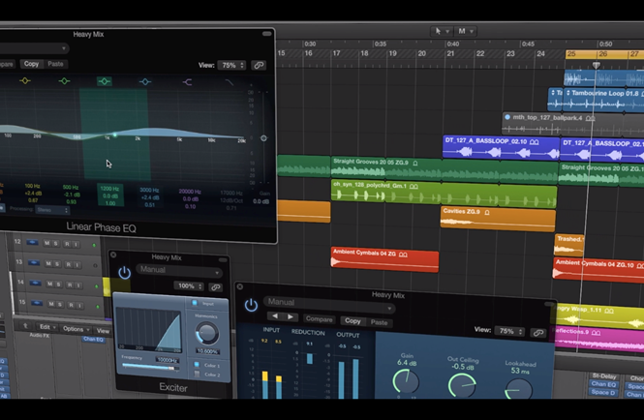Select the high shelf EQ band icon
The image size is (644, 420).
(187, 82)
